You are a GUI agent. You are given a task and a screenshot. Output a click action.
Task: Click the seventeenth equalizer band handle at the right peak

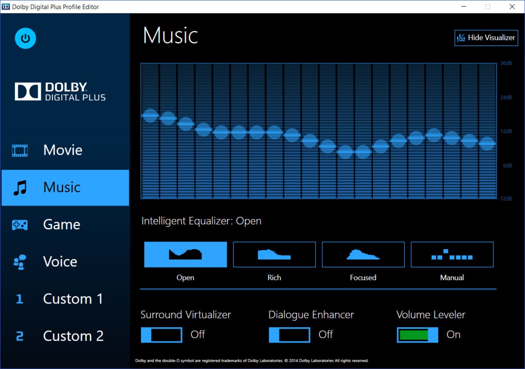(434, 135)
